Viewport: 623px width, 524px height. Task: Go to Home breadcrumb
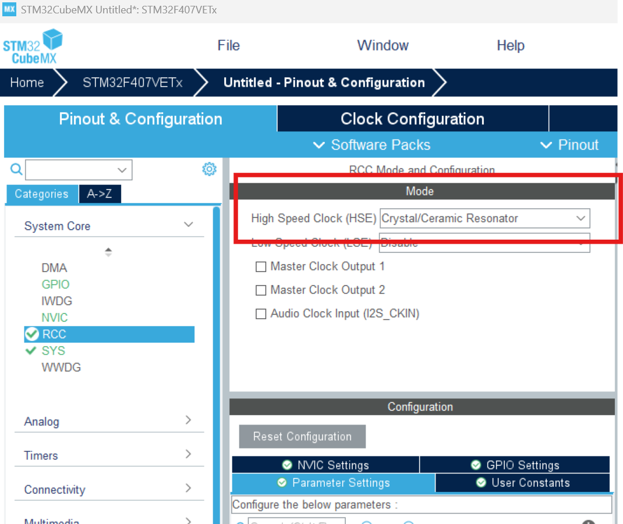pyautogui.click(x=27, y=83)
